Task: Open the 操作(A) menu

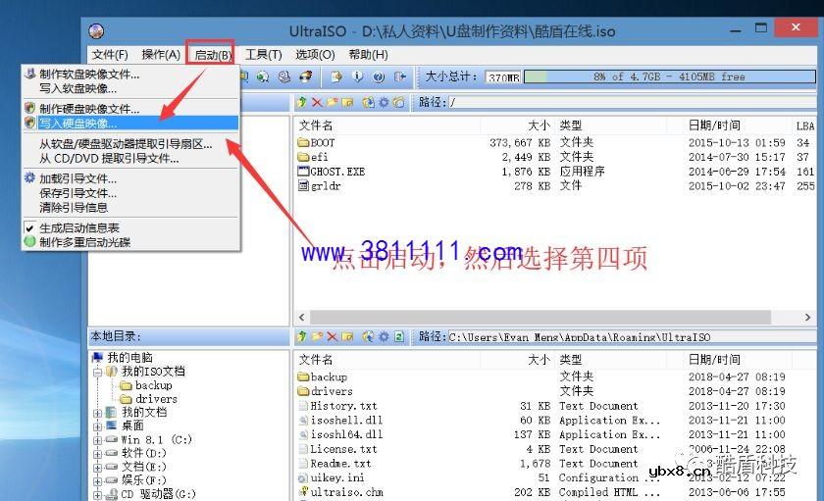Action: tap(161, 55)
